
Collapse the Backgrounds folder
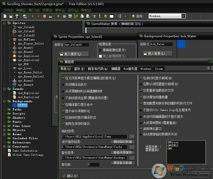click(4, 101)
